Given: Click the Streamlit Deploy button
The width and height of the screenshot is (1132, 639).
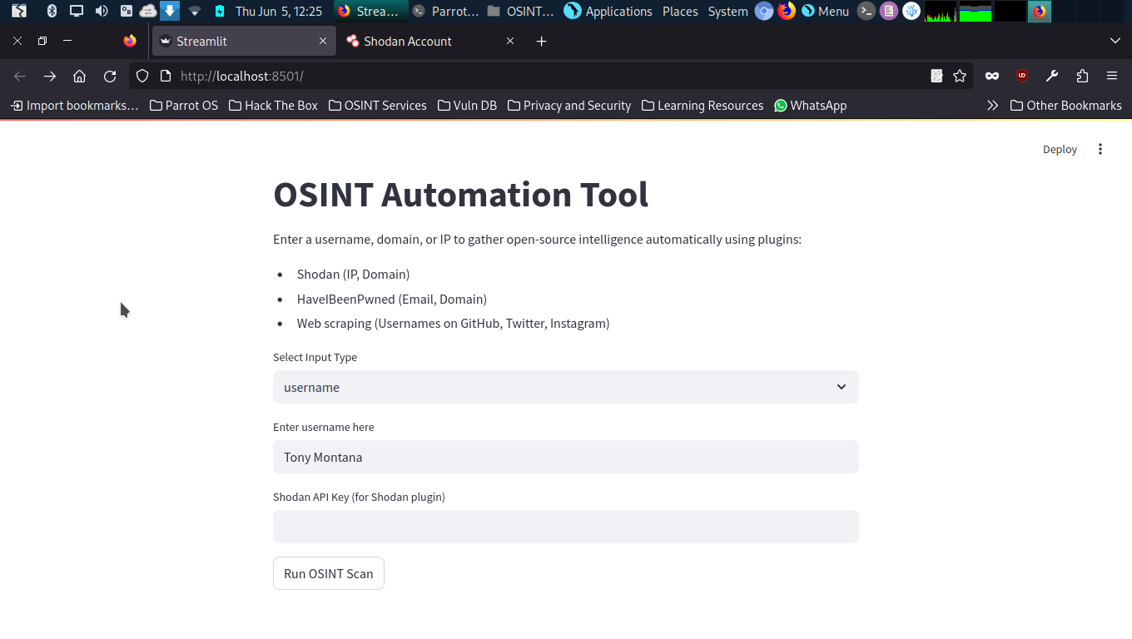Looking at the screenshot, I should (1060, 150).
